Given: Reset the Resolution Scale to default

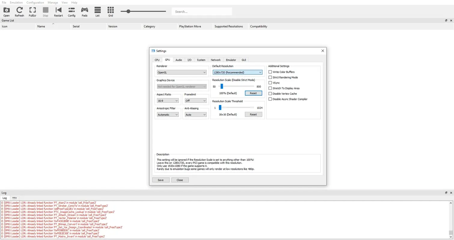Looking at the screenshot, I should click(253, 93).
